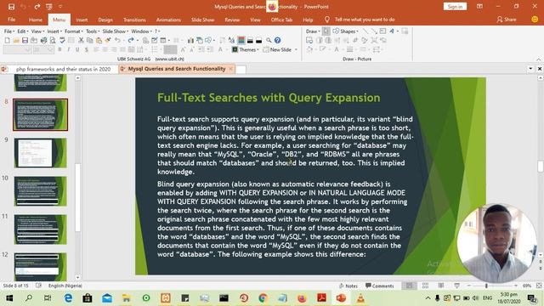Click the feedback smiley face icon
This screenshot has width=544, height=306.
point(535,20)
